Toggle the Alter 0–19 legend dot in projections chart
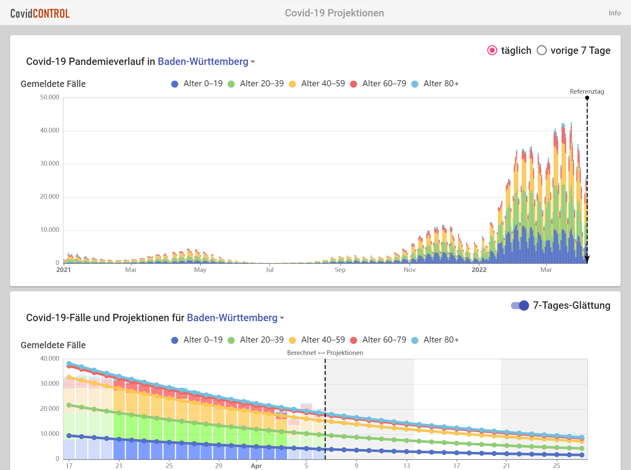Screen dimensions: 631x470 point(175,340)
